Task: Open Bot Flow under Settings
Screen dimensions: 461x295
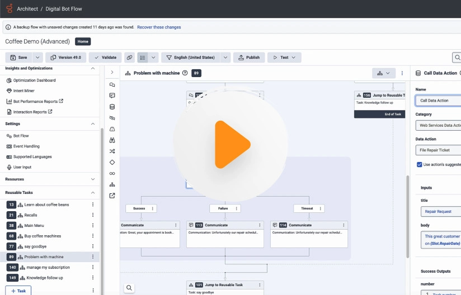Action: [21, 136]
